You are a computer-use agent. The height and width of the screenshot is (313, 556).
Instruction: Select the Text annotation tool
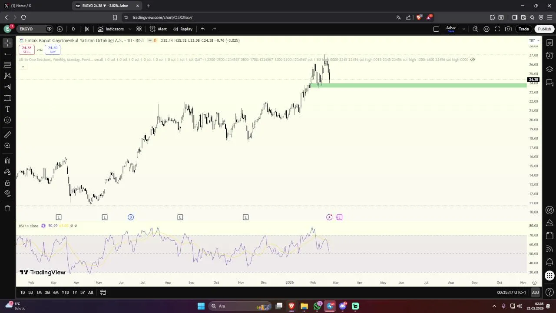click(7, 109)
